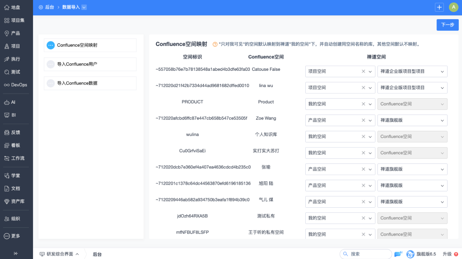The height and width of the screenshot is (259, 462).
Task: Open the AI chat icon in footer
Action: (x=398, y=254)
